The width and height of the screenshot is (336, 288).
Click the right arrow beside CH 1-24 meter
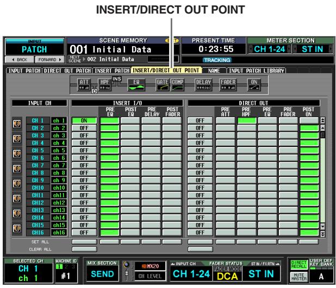(x=289, y=49)
